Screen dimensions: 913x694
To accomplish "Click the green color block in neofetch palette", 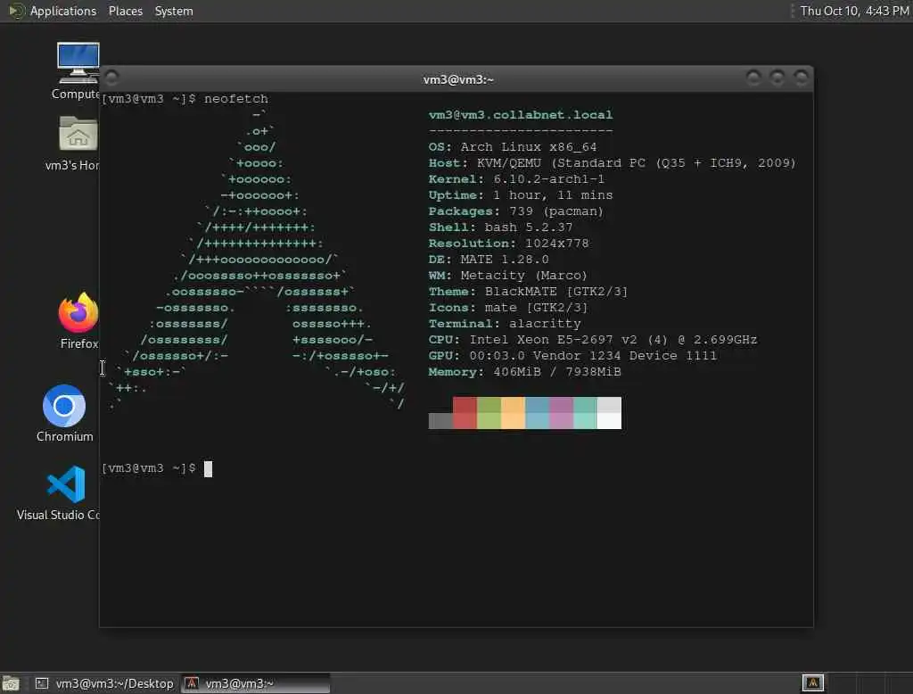I will (x=489, y=412).
